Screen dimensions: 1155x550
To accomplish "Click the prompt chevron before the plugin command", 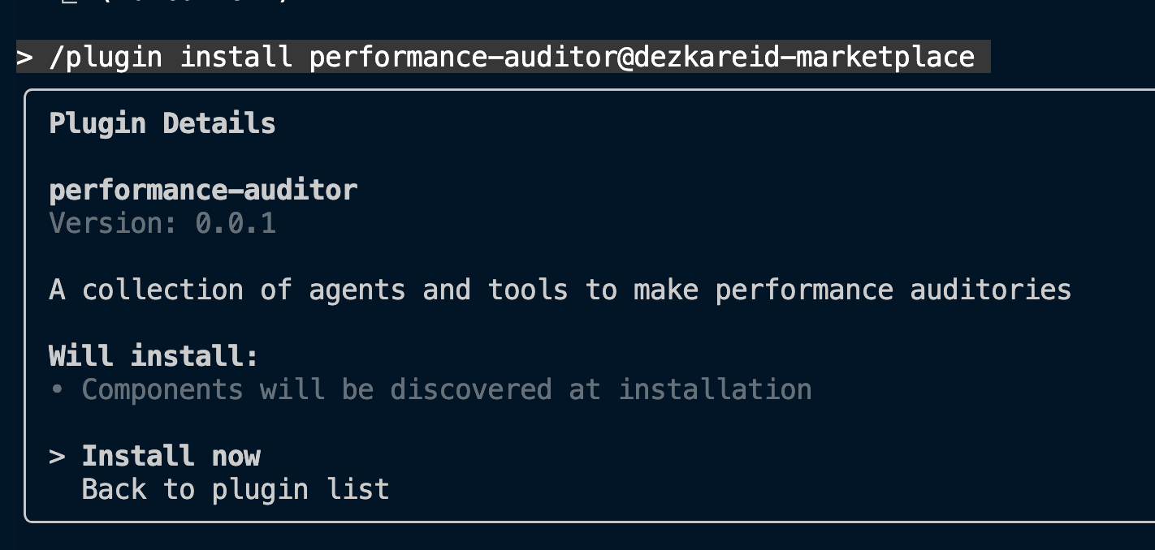I will pyautogui.click(x=24, y=57).
